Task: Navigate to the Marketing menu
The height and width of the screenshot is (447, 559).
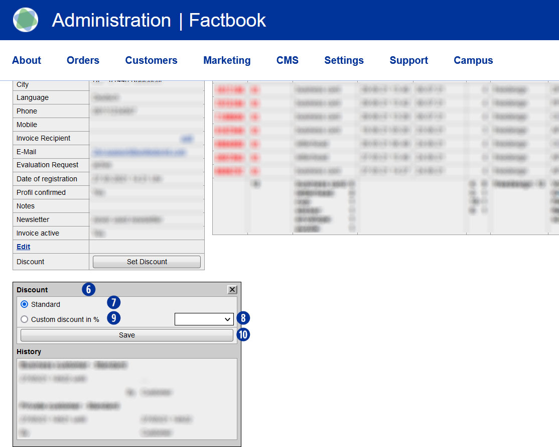Action: point(227,60)
